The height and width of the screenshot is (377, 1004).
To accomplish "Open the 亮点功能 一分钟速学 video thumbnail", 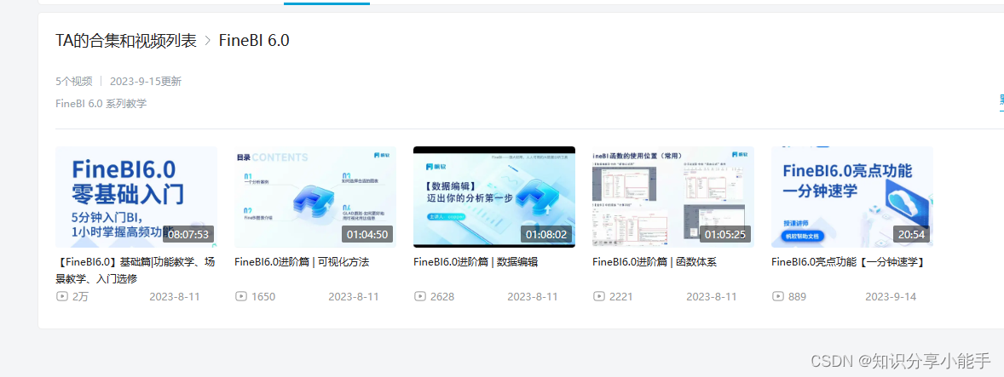I will click(x=852, y=197).
